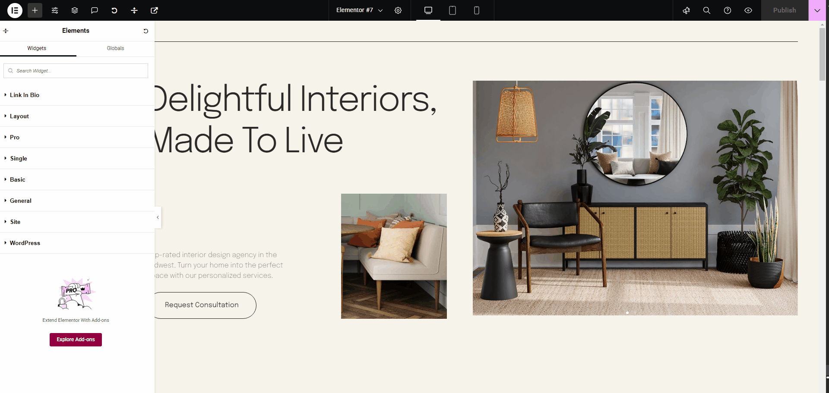Switch to the Globals tab
This screenshot has height=393, width=829.
tap(115, 48)
